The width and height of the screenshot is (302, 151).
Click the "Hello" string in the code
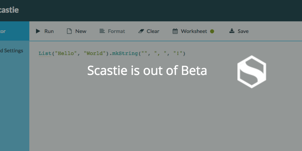[x=66, y=54]
